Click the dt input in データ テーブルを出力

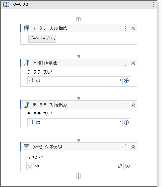[75, 122]
